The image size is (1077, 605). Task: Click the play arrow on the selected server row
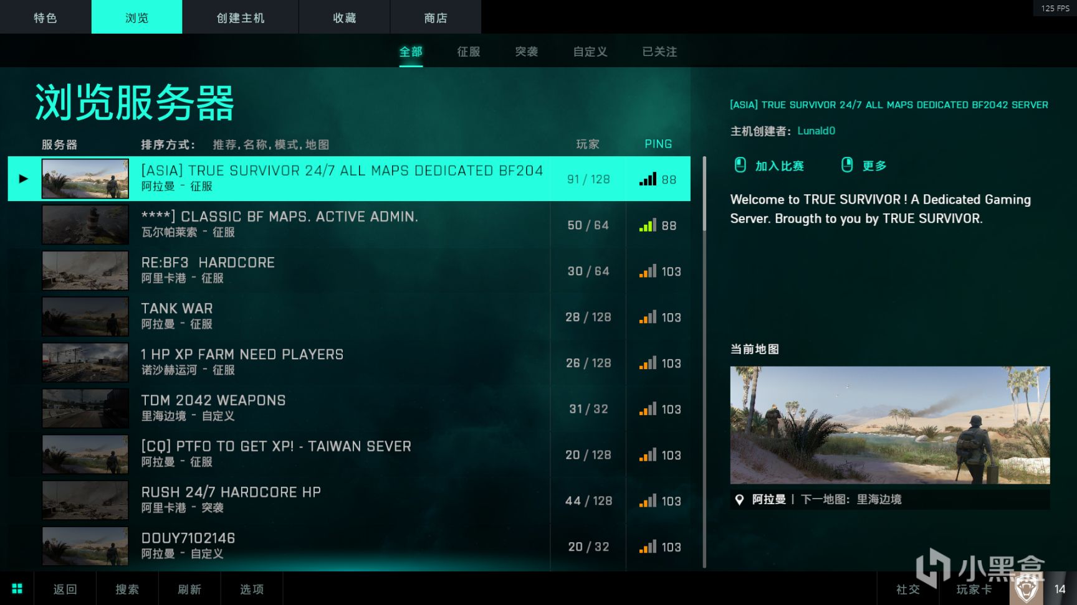coord(23,179)
